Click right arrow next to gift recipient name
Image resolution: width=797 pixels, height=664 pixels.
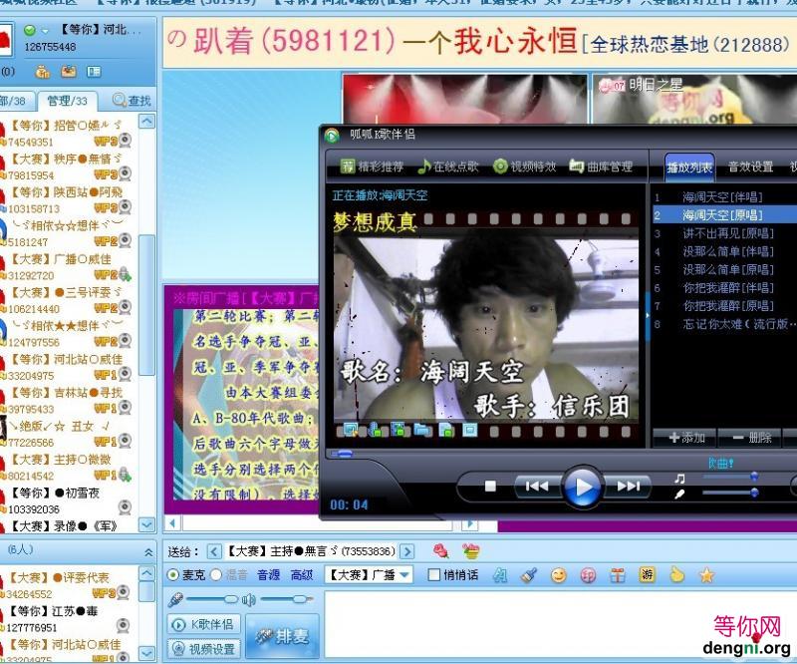click(x=406, y=551)
